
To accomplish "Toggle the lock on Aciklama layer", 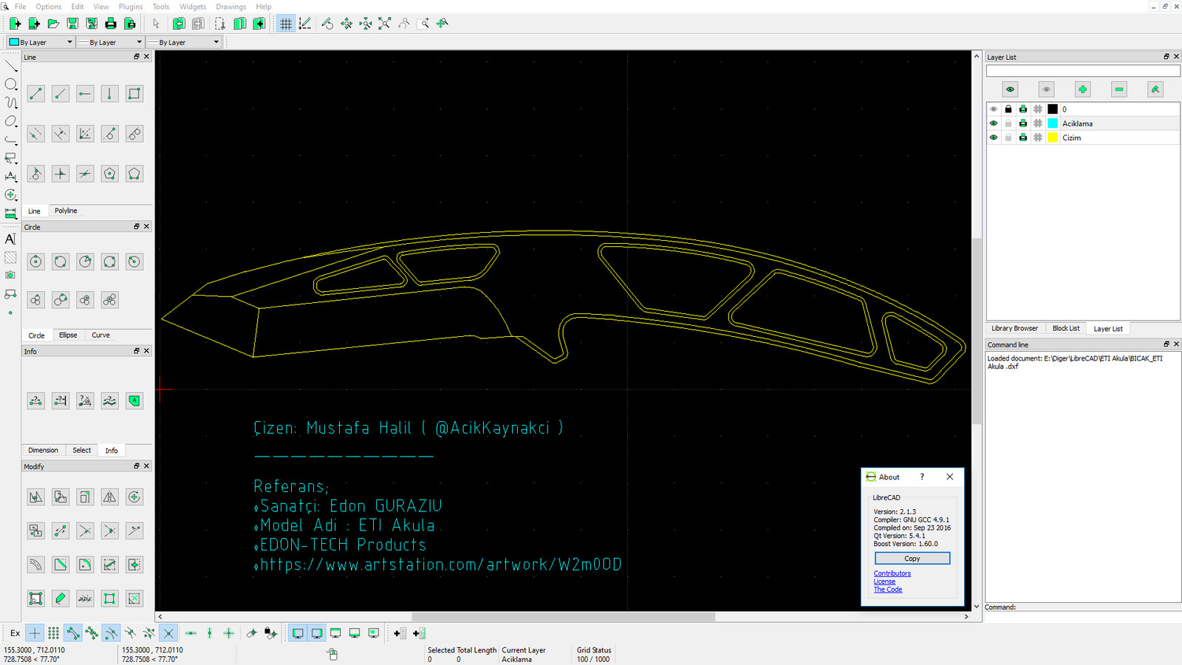I will pyautogui.click(x=1008, y=123).
